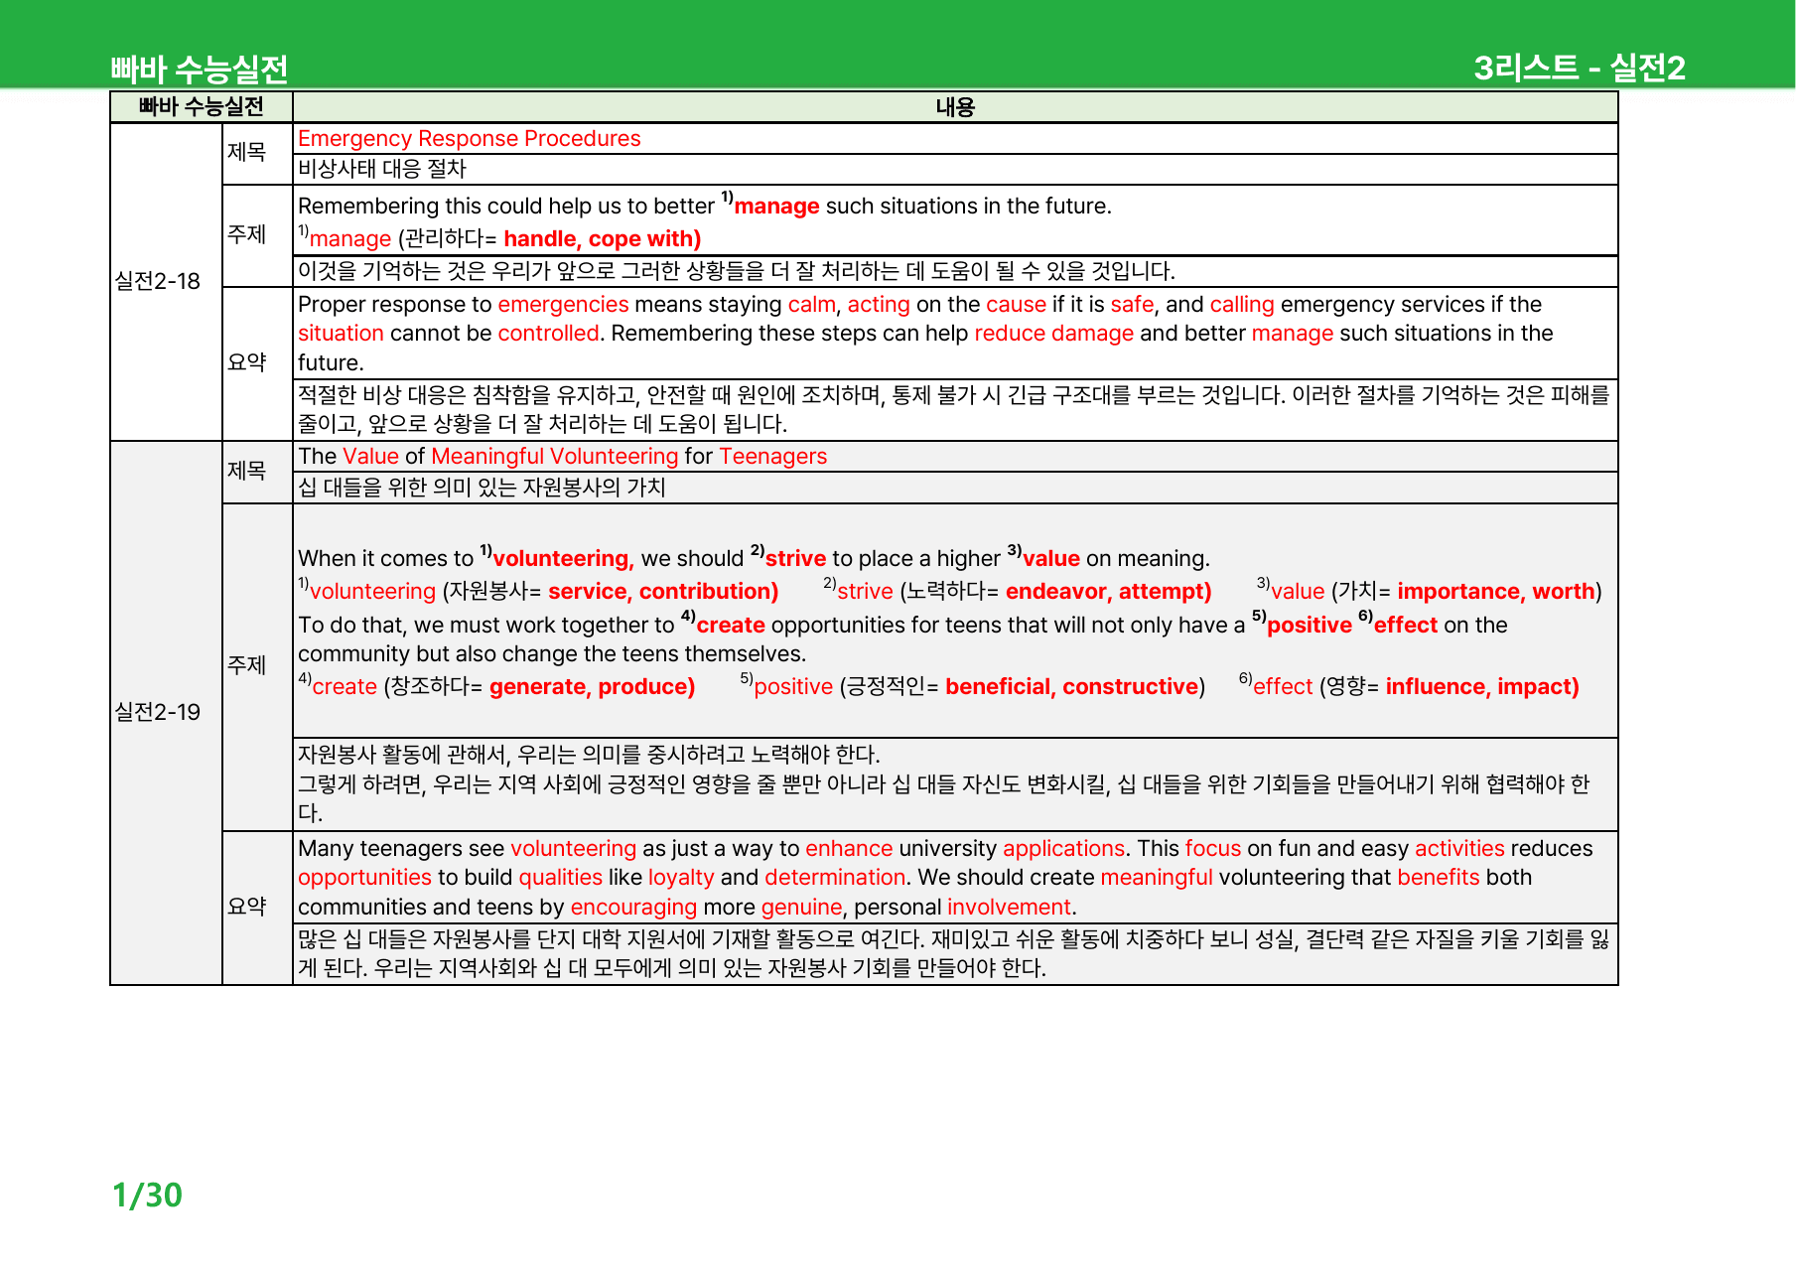
Task: Click the '제목' label in the 실전2-19 row
Action: pyautogui.click(x=247, y=472)
